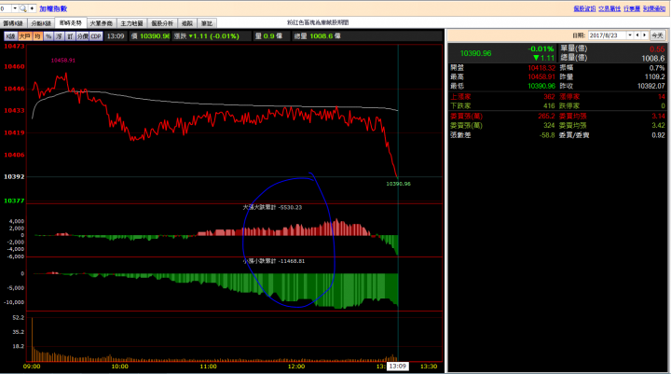Click the 大漲大跌累計 -5530.23 label
This screenshot has height=374, width=671.
[x=272, y=207]
